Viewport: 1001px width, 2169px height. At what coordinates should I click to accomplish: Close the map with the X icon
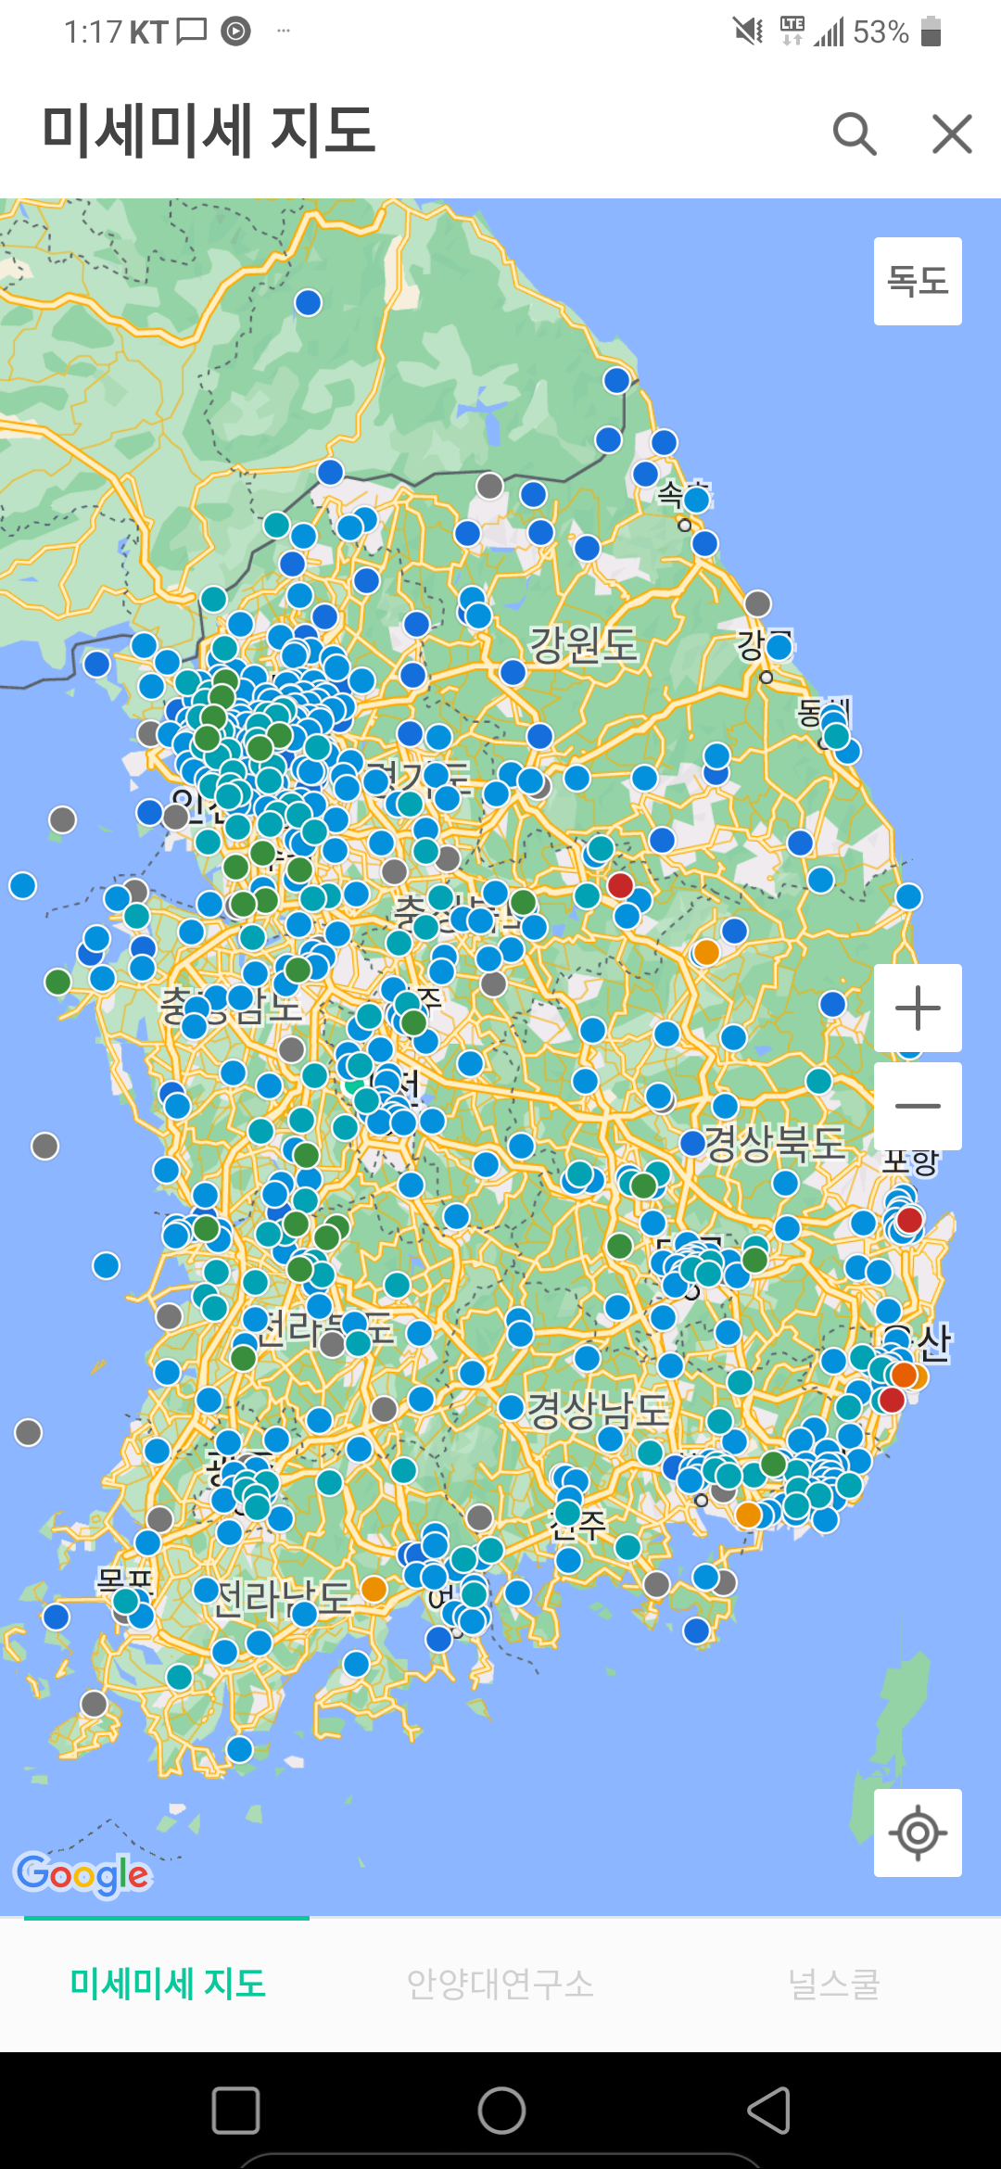[952, 134]
